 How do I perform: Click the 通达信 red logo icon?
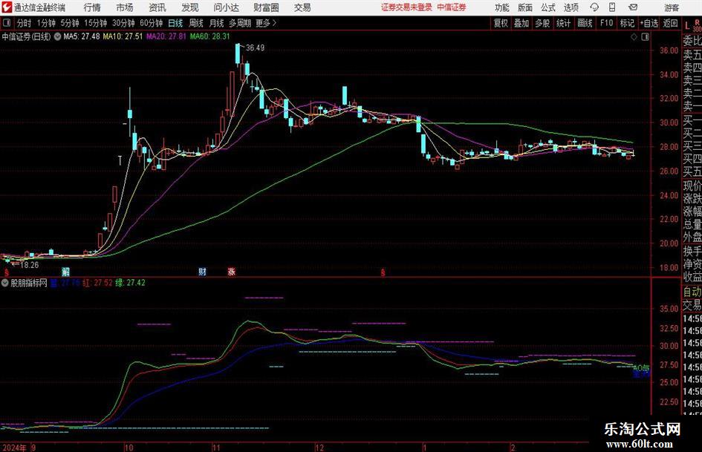(7, 7)
